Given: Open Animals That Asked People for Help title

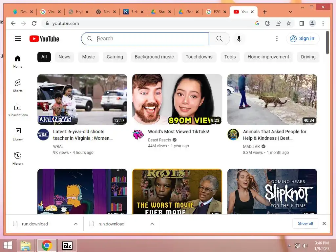Looking at the screenshot, I should pos(275,135).
